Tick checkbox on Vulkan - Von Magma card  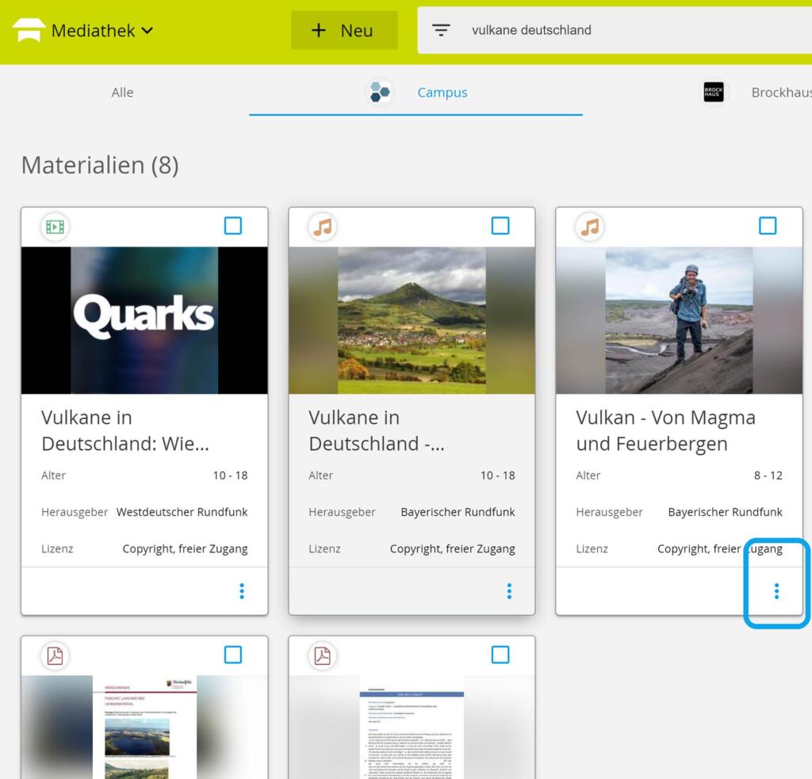point(768,226)
